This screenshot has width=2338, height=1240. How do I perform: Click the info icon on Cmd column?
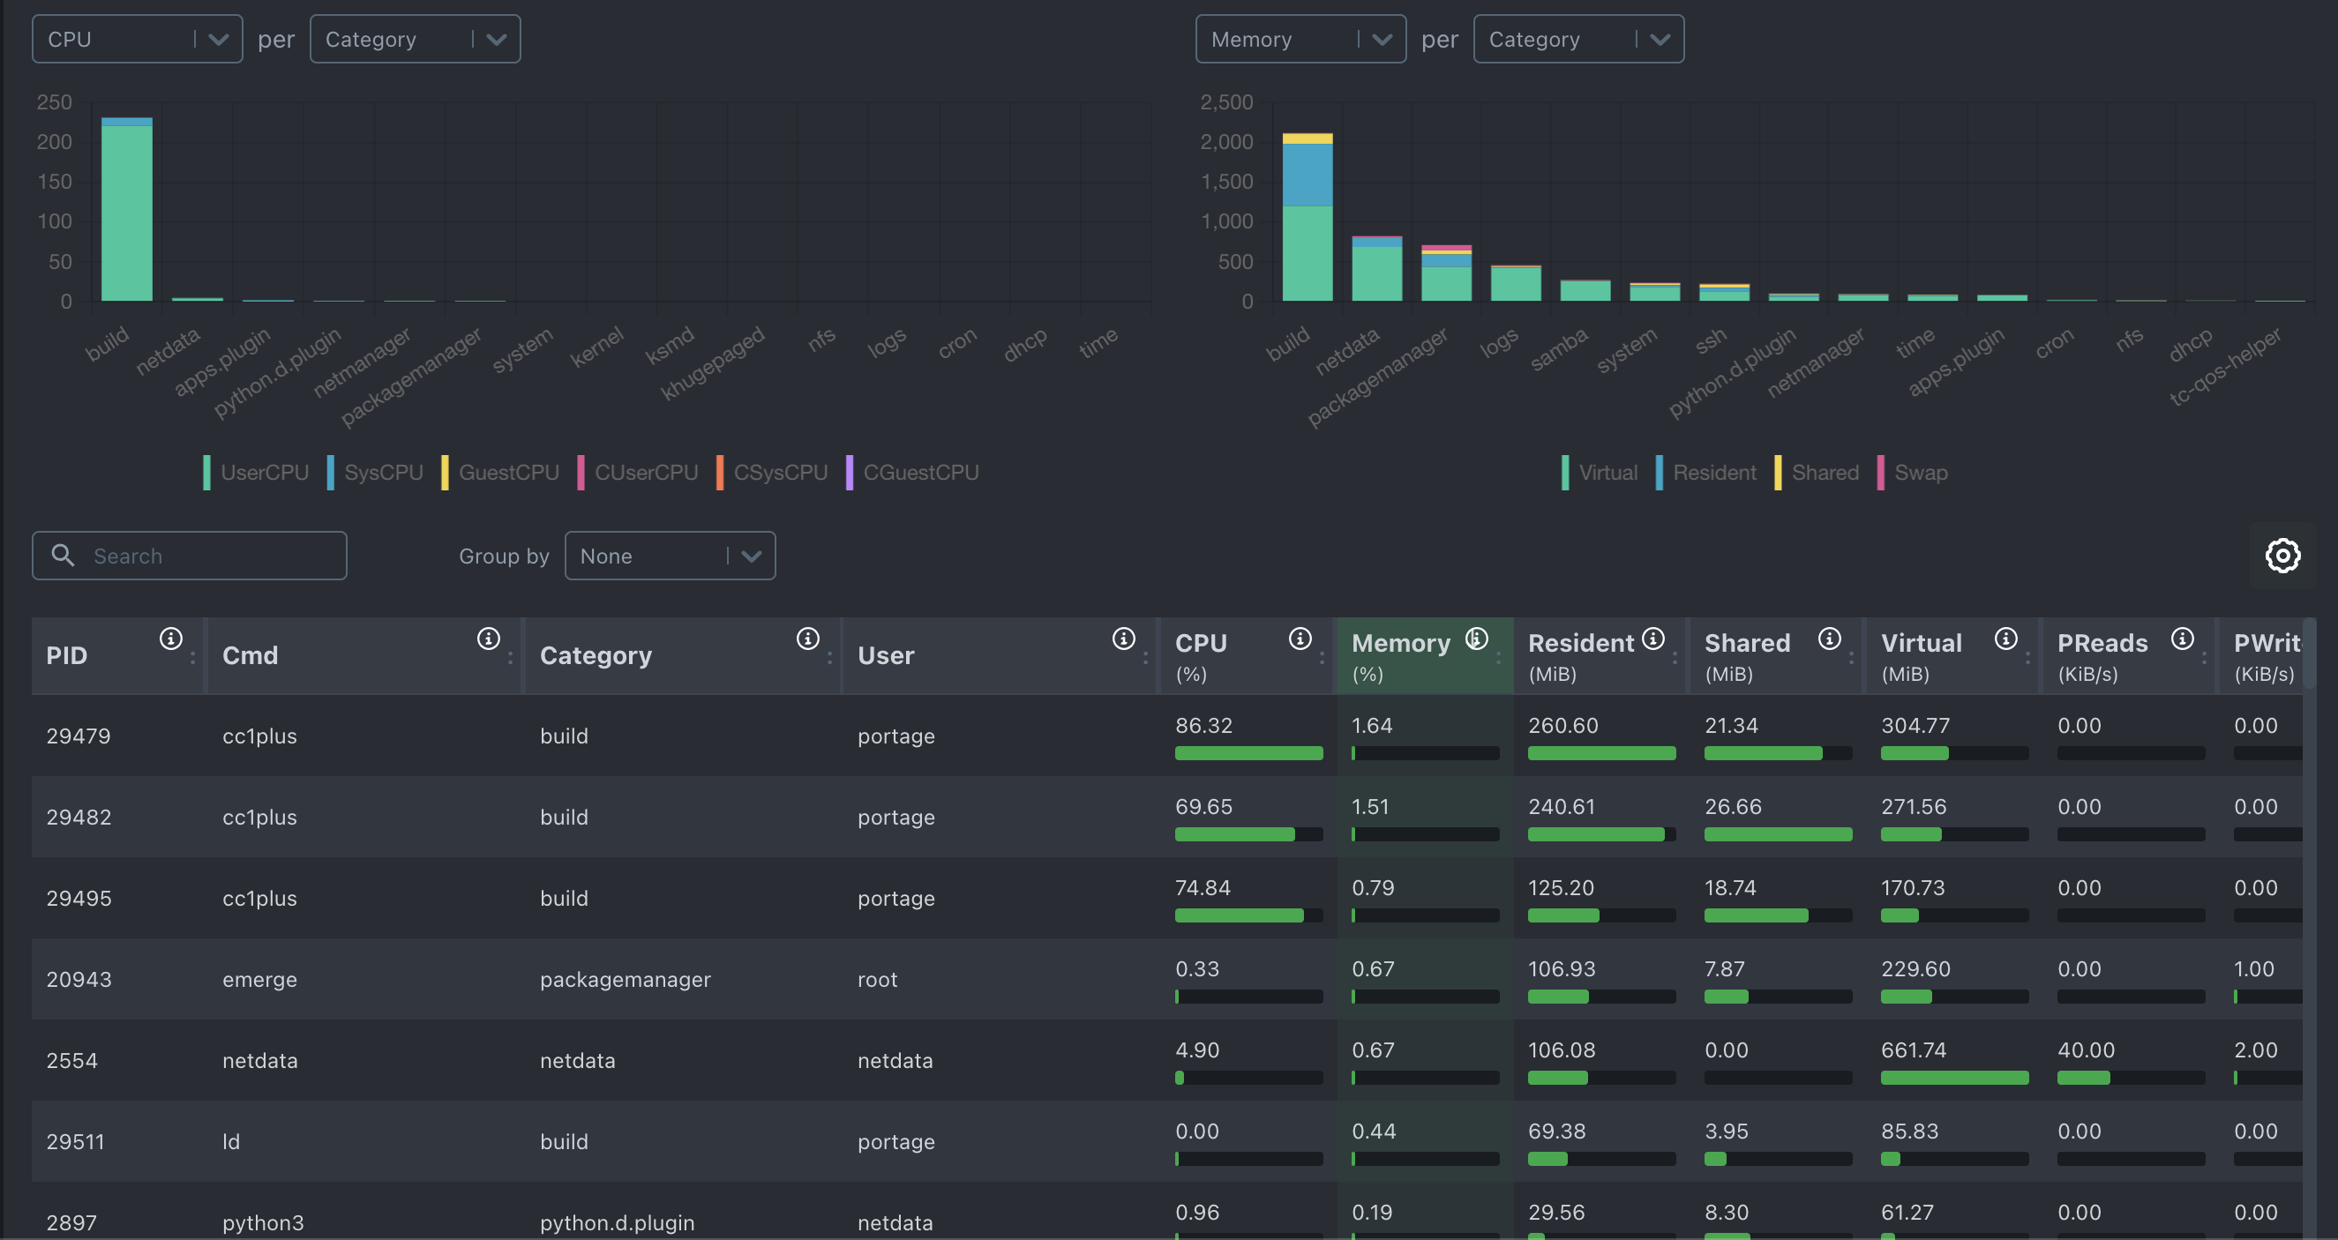pyautogui.click(x=488, y=639)
